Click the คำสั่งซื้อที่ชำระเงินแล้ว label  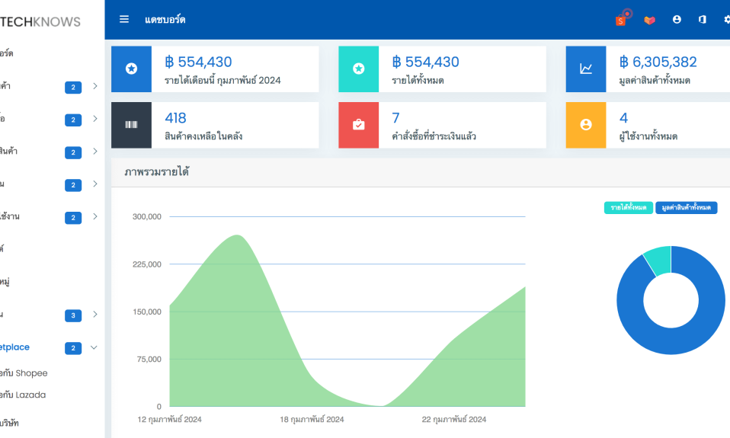click(434, 136)
